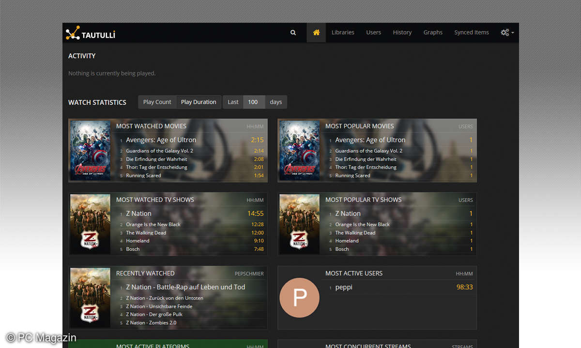The height and width of the screenshot is (348, 581).
Task: Open Z Nation in Most Popular TV Shows
Action: click(x=348, y=213)
